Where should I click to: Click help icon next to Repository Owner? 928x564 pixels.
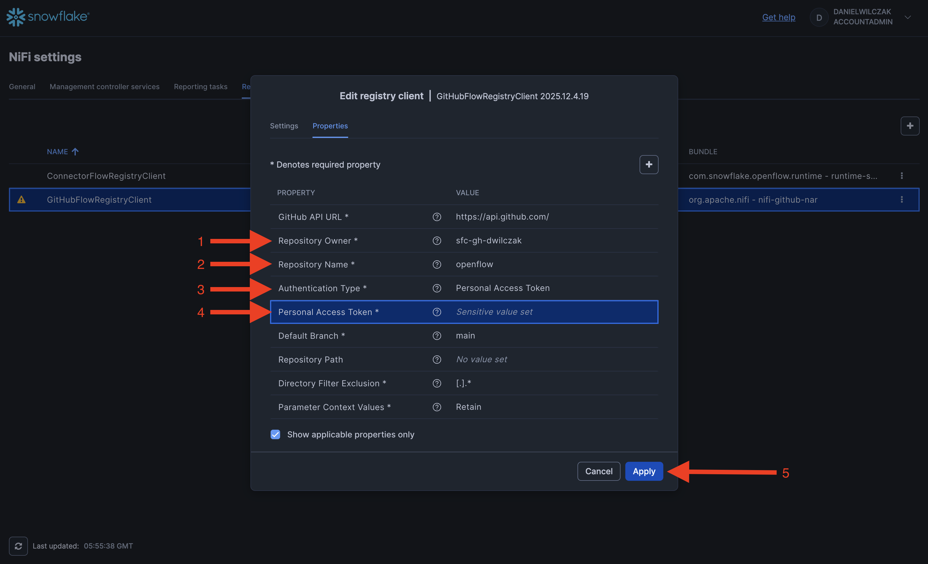click(x=436, y=240)
